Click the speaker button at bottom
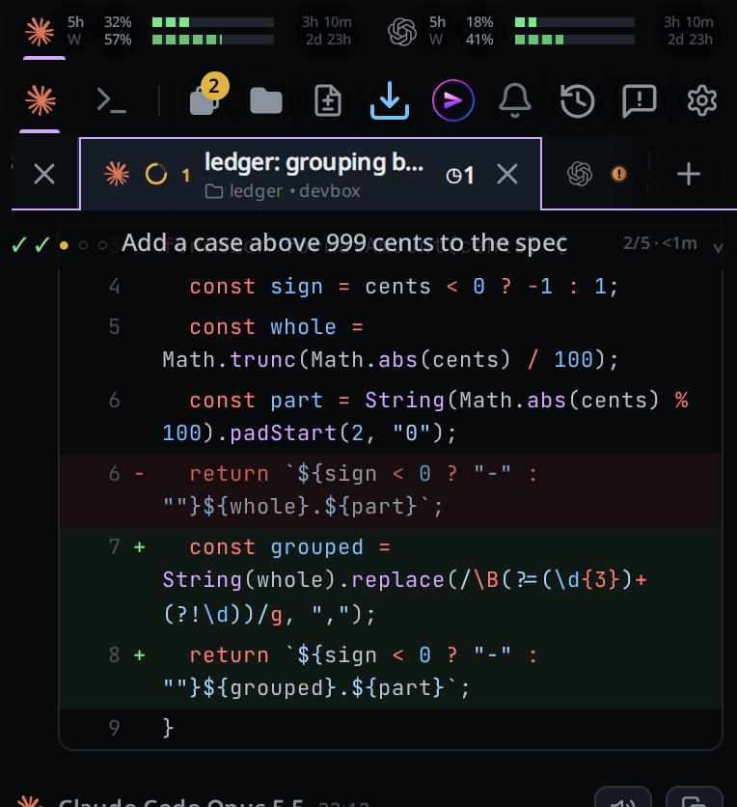This screenshot has height=807, width=737. [x=623, y=798]
